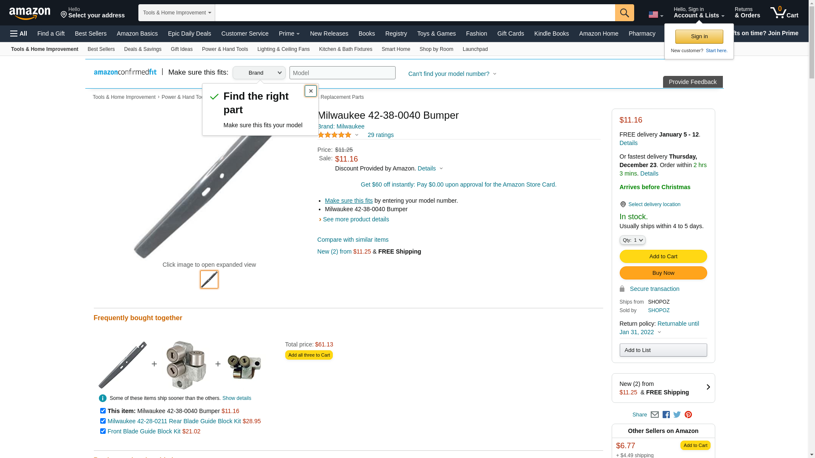
Task: Click the Model input field
Action: (x=342, y=73)
